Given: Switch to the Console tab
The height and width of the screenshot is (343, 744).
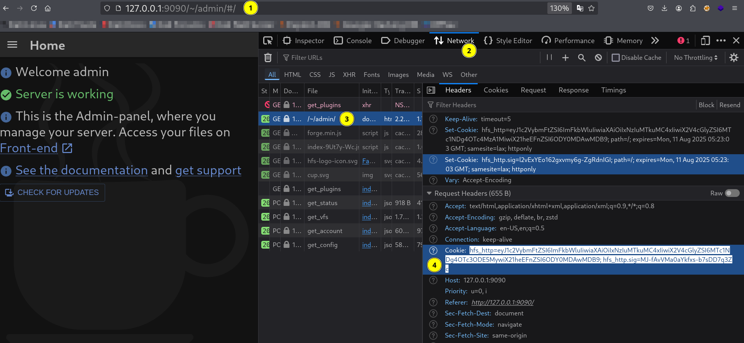Looking at the screenshot, I should [353, 40].
